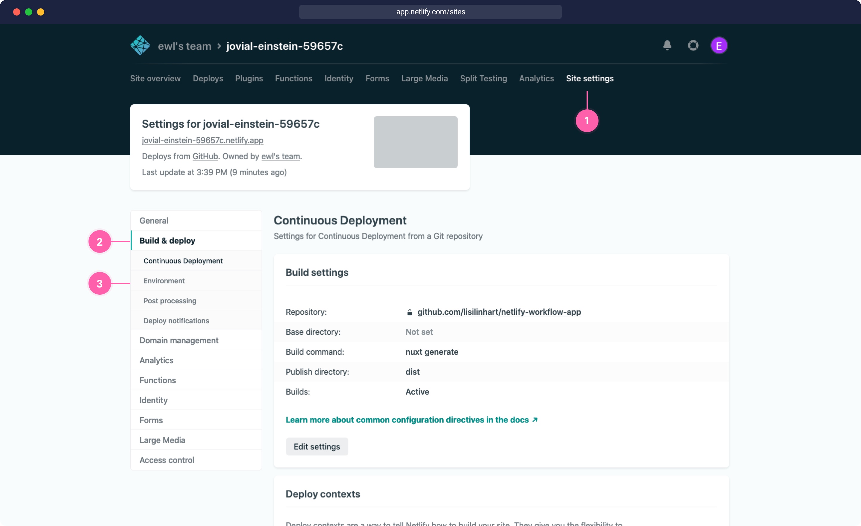Viewport: 861px width, 526px height.
Task: Click the external arrow icon after docs link
Action: (x=535, y=420)
